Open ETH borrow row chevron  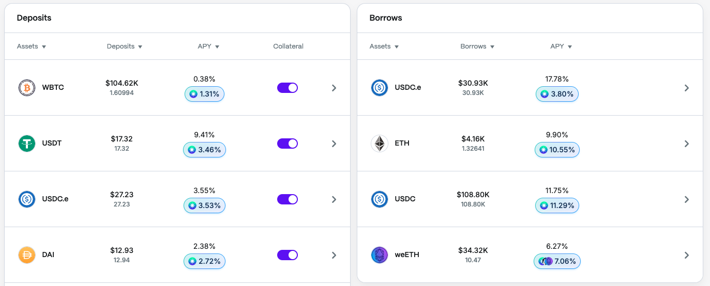[687, 144]
